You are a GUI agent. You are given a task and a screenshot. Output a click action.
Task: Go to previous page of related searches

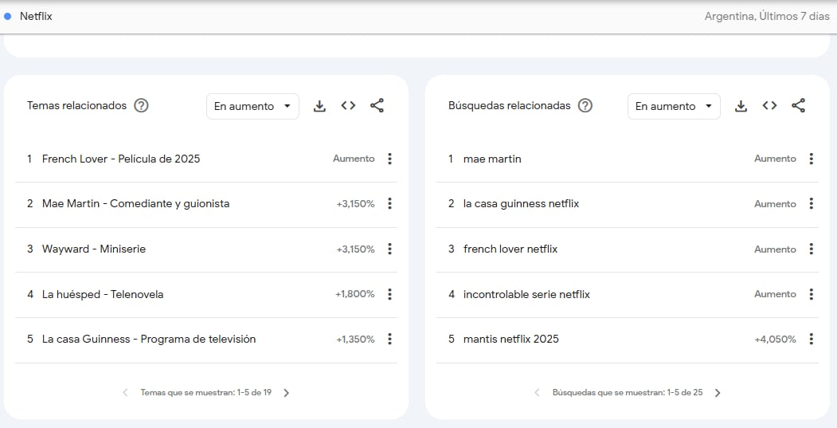(537, 393)
